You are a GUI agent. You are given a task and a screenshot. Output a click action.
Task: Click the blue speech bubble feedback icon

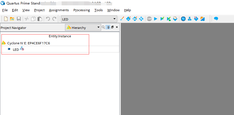[x=216, y=19]
